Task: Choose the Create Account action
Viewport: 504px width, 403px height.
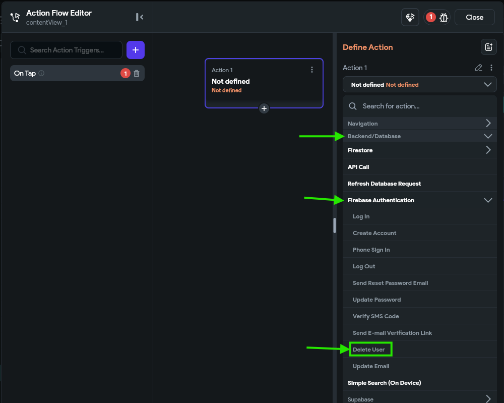Action: pyautogui.click(x=419, y=233)
